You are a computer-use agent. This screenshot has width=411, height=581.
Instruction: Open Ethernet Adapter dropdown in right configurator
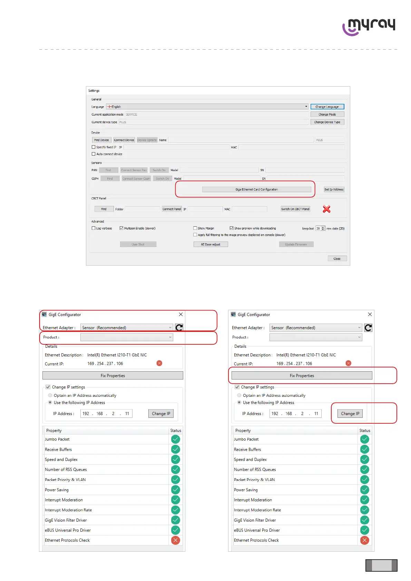[316, 327]
